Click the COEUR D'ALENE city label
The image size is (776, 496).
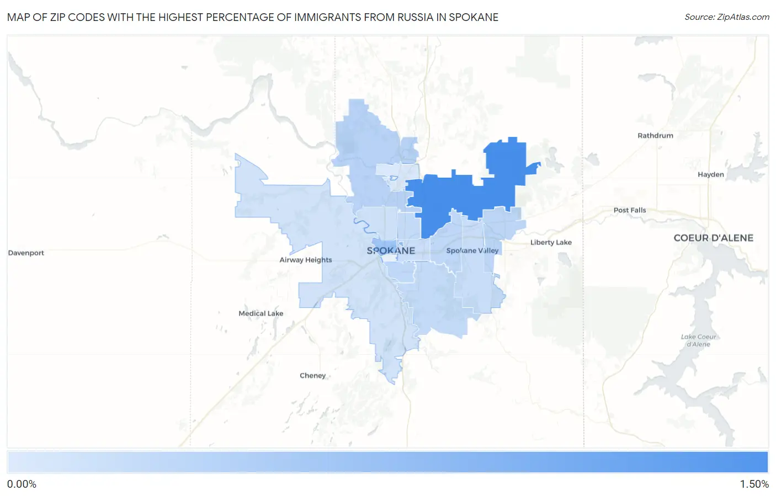(x=713, y=238)
